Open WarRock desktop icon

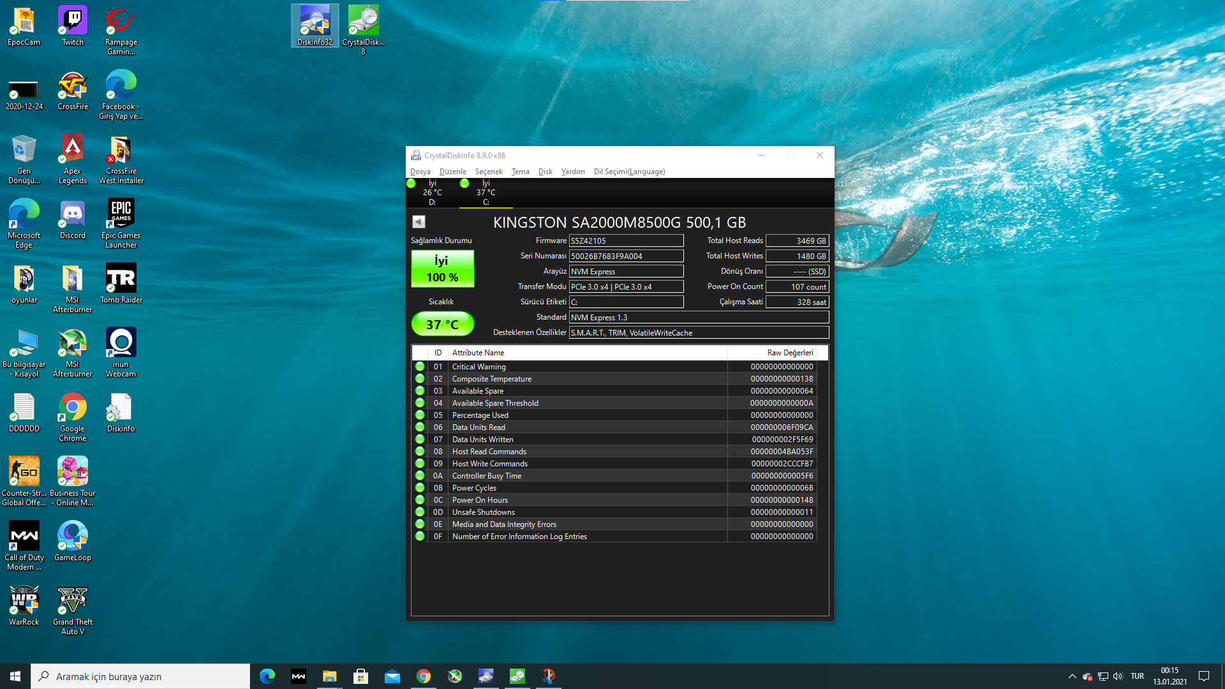point(24,607)
